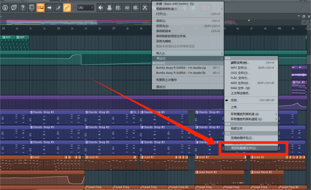Click bar 37 on the timeline ruler
311x190 pixels.
click(x=113, y=28)
